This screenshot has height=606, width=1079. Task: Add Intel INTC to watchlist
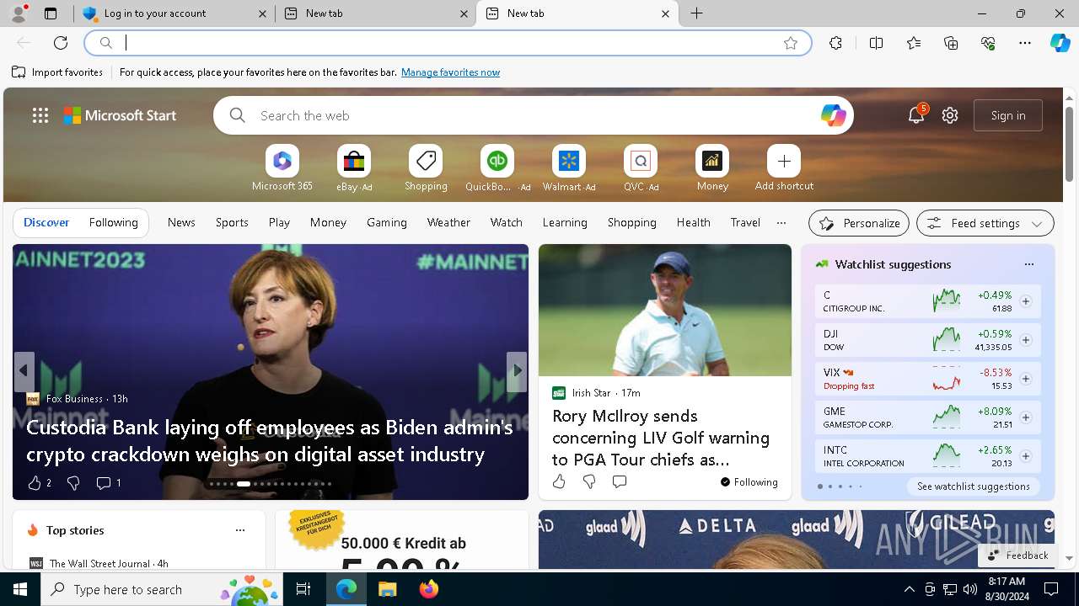pyautogui.click(x=1025, y=456)
